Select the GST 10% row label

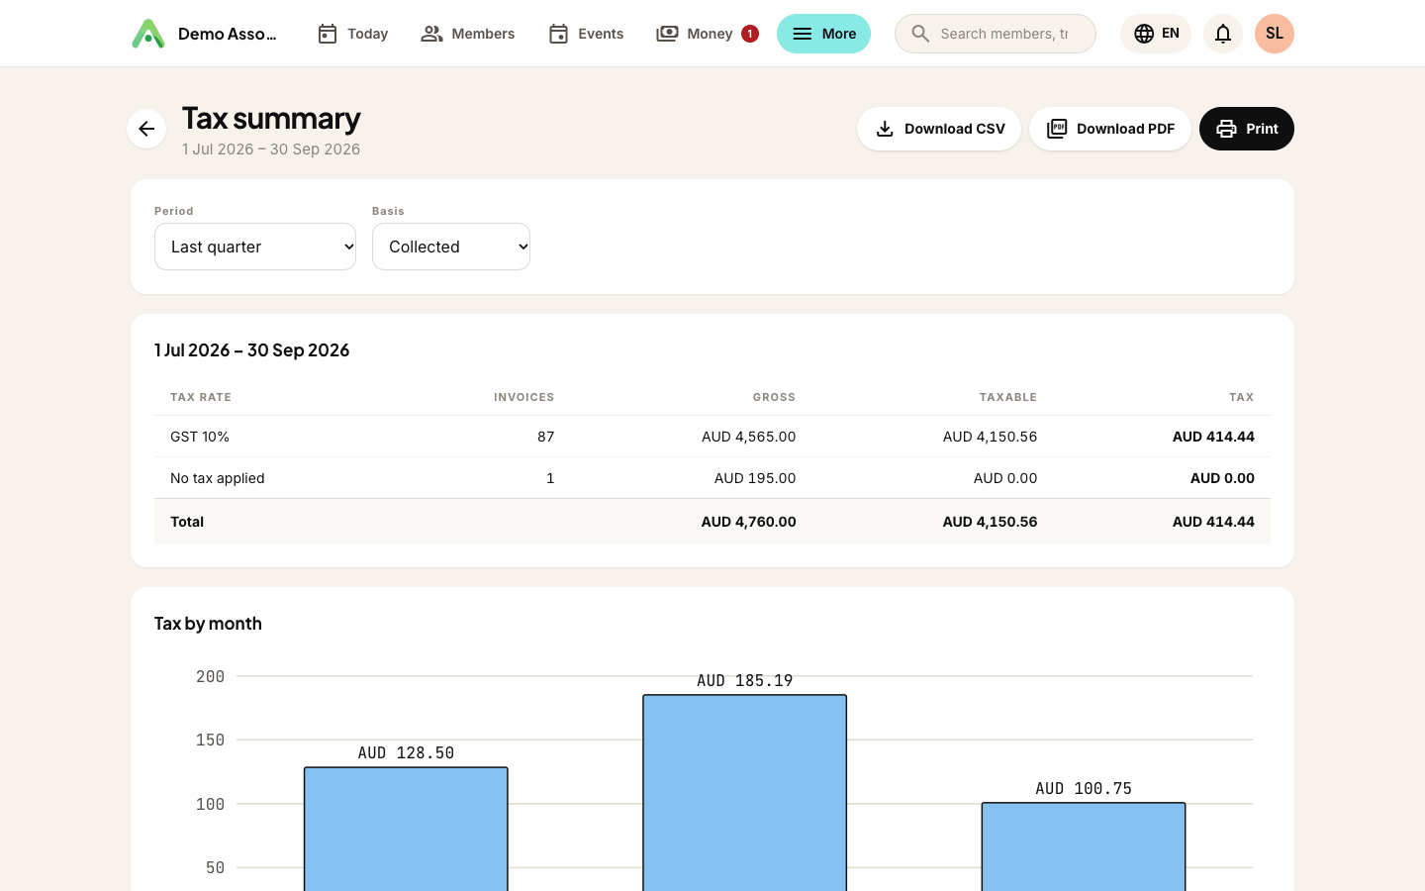pyautogui.click(x=200, y=437)
